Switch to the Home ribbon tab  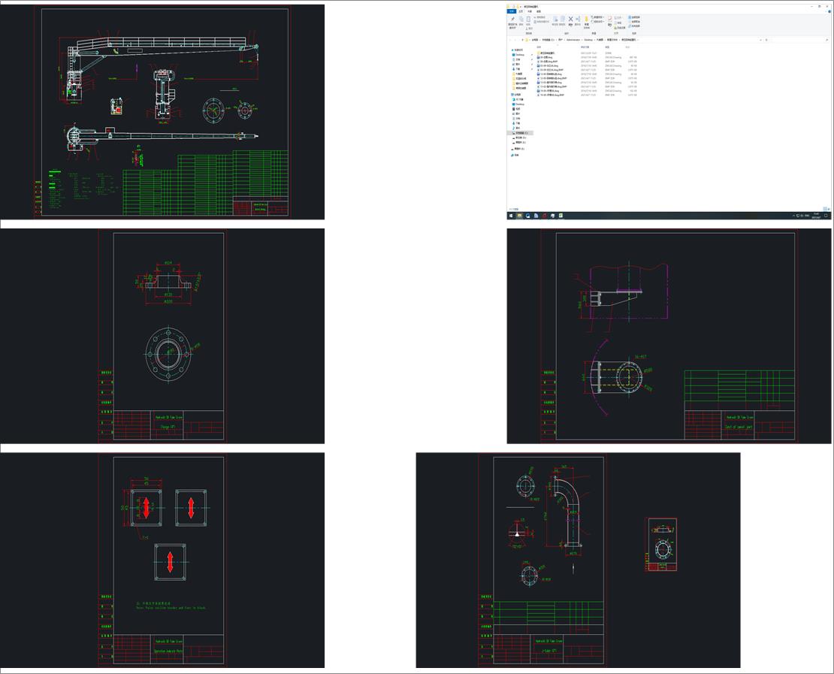[521, 11]
